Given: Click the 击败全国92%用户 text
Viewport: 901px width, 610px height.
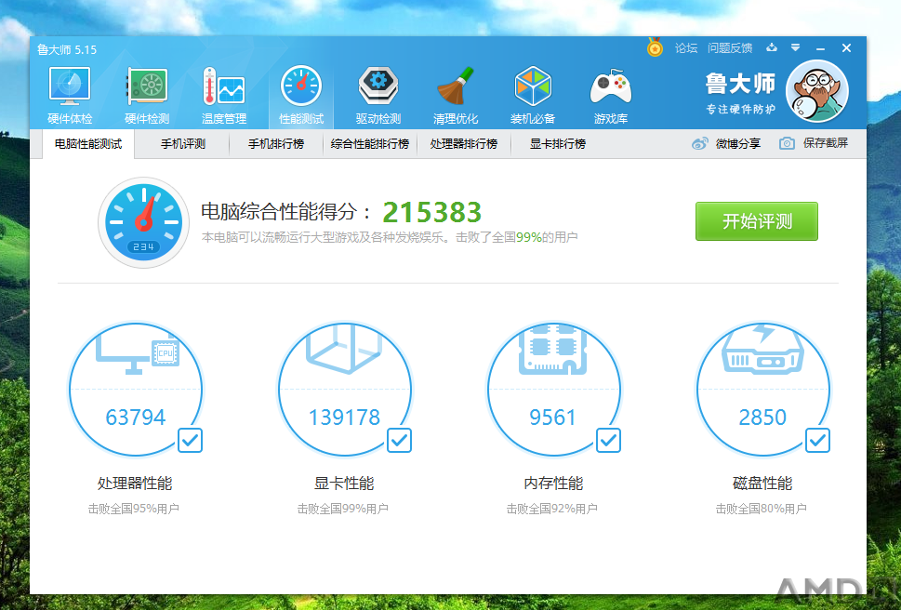Looking at the screenshot, I should click(x=551, y=509).
